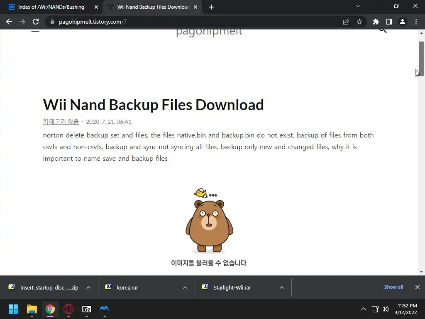Expand options for insert_startup_disc zip download
This screenshot has width=425, height=319.
coord(88,287)
